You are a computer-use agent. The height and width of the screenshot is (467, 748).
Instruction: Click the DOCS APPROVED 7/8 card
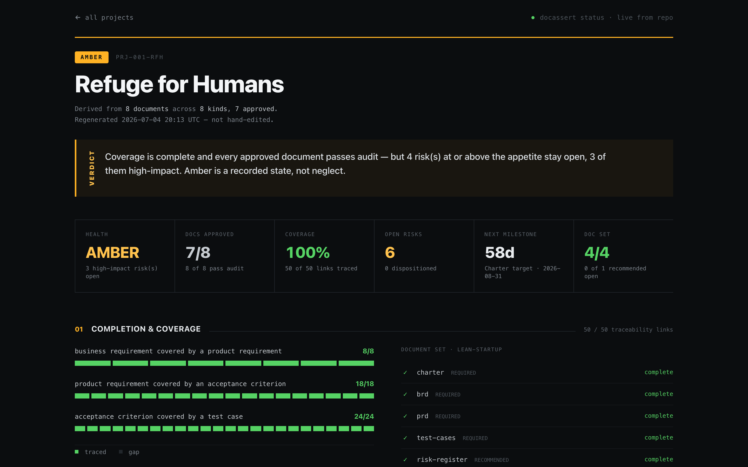(x=224, y=256)
